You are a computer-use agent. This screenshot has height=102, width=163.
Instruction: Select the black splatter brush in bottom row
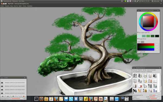(x=135, y=91)
